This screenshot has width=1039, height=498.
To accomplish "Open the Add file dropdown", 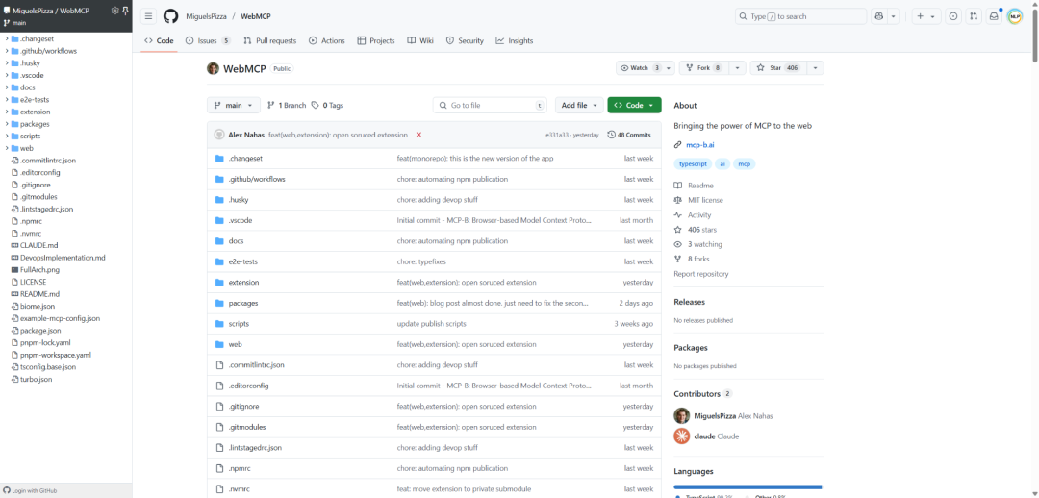I will [579, 106].
